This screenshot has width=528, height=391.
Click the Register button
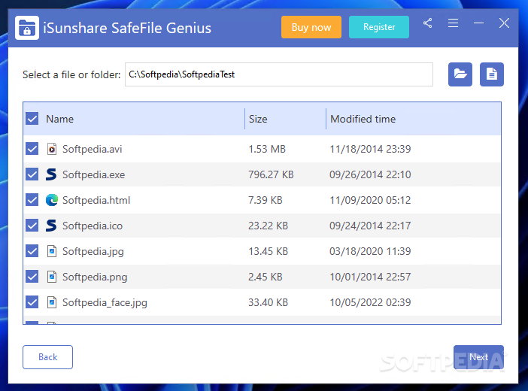click(379, 27)
